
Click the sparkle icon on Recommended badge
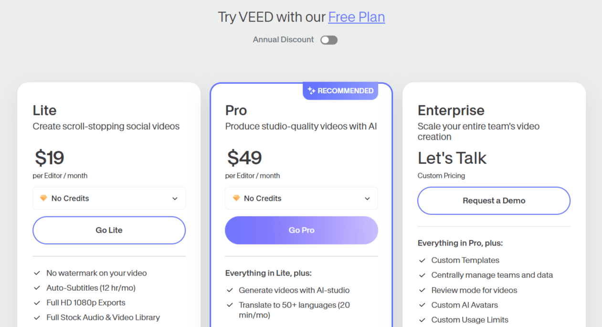click(x=311, y=91)
